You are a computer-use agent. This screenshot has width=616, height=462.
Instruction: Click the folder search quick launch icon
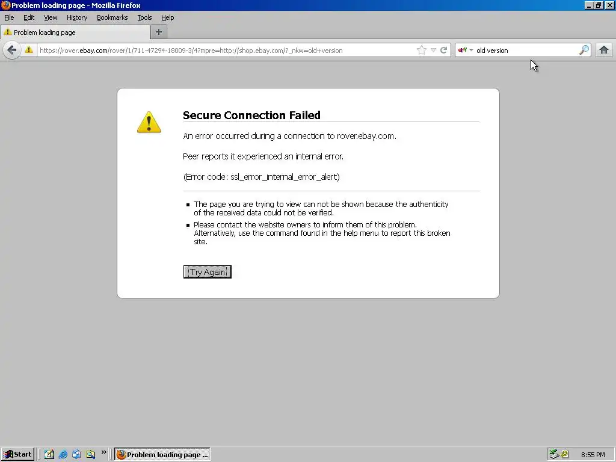pyautogui.click(x=90, y=455)
